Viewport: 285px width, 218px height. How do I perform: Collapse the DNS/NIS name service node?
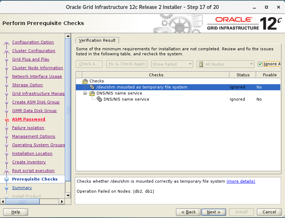[85, 93]
